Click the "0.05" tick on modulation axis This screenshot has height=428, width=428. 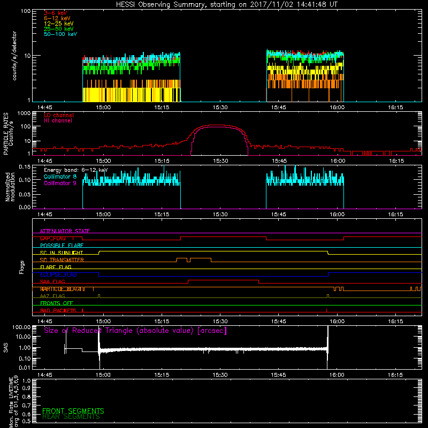[25, 194]
